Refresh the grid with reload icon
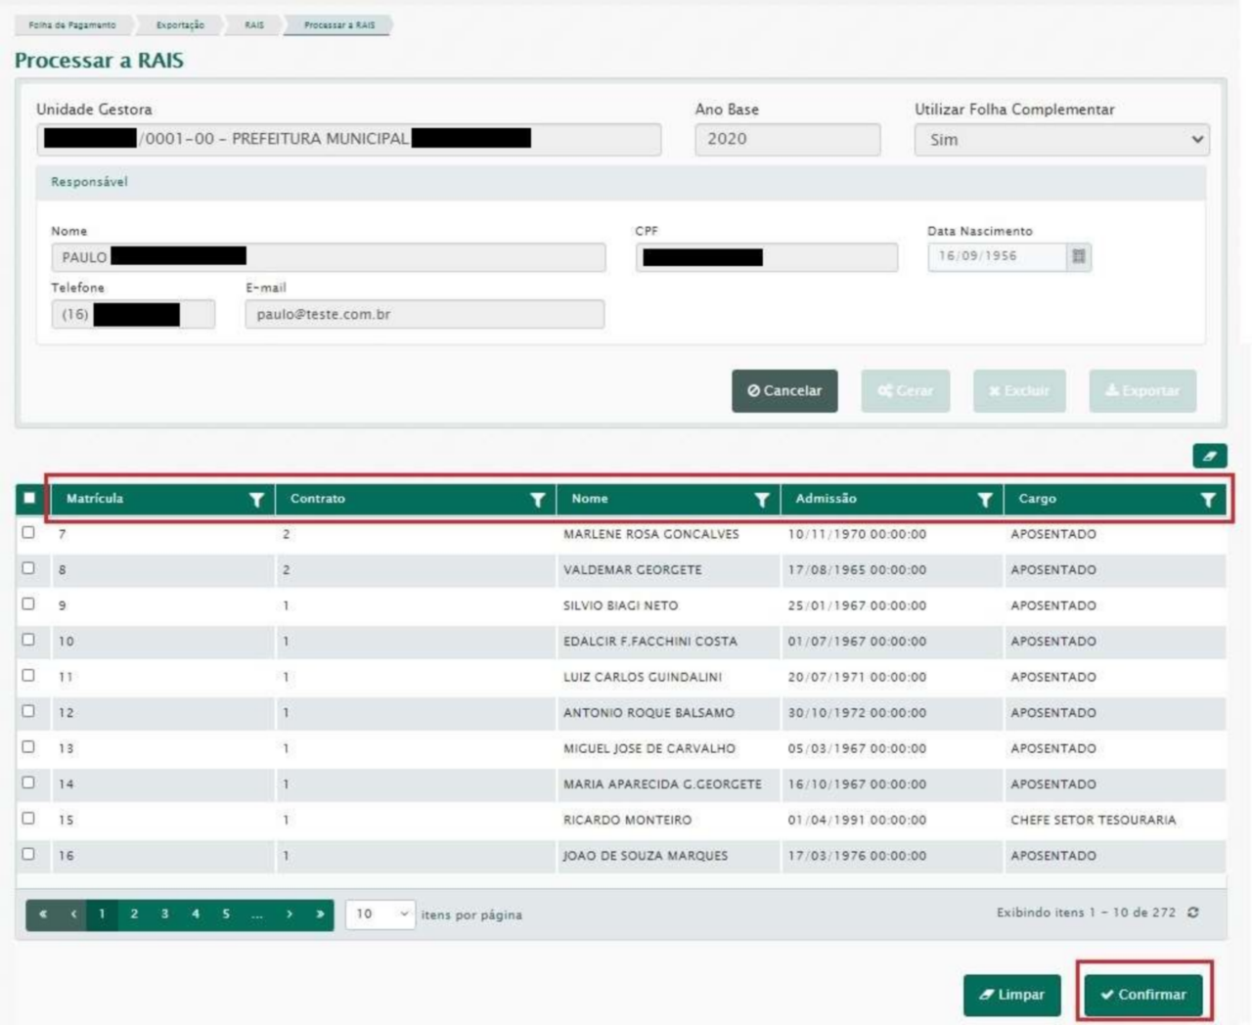This screenshot has width=1252, height=1025. click(x=1193, y=913)
